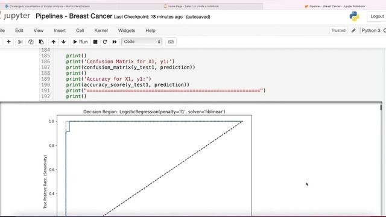Click the Jupyter logo
The width and height of the screenshot is (386, 217).
pos(15,16)
